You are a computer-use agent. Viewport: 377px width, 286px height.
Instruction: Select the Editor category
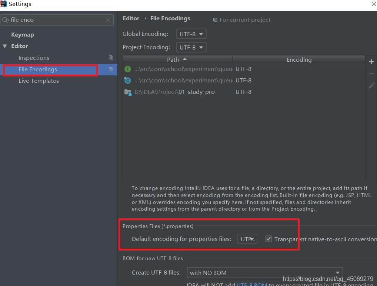[x=20, y=46]
